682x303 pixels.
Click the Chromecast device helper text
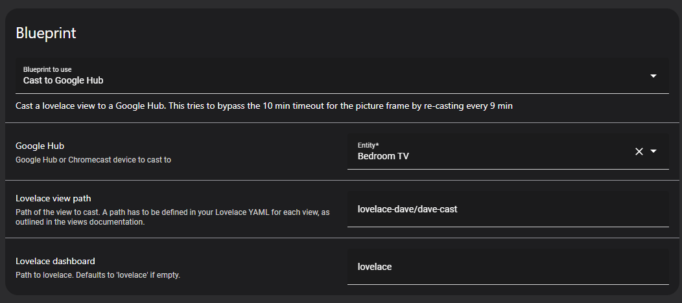point(93,159)
